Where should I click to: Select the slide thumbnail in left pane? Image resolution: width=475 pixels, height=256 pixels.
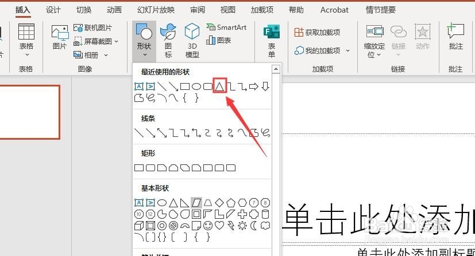pos(30,112)
